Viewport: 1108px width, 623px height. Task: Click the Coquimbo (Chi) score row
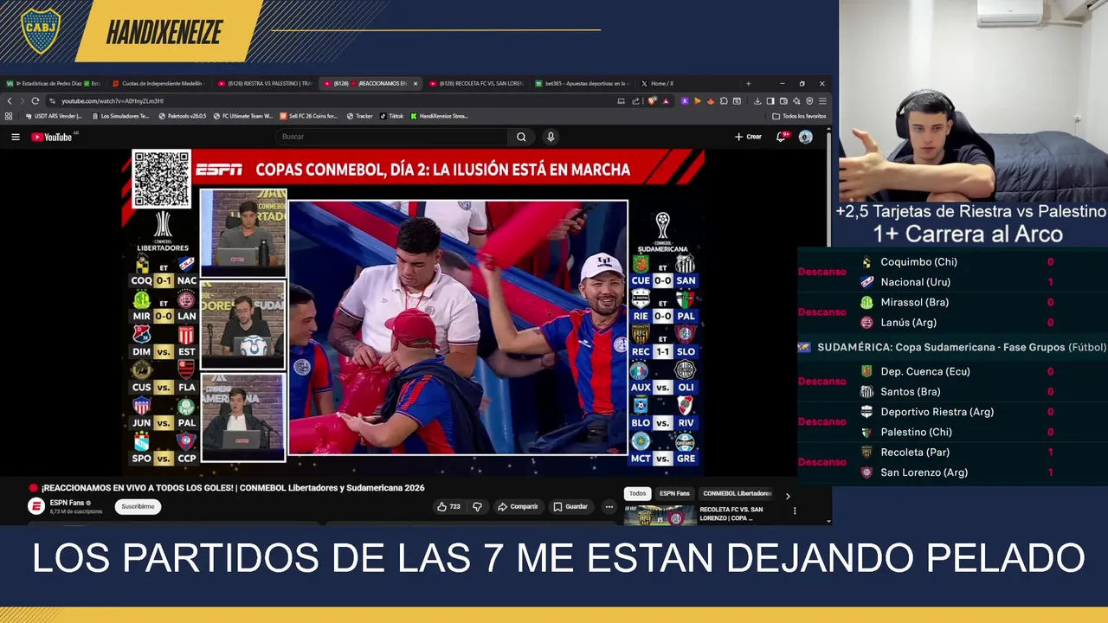pyautogui.click(x=953, y=262)
